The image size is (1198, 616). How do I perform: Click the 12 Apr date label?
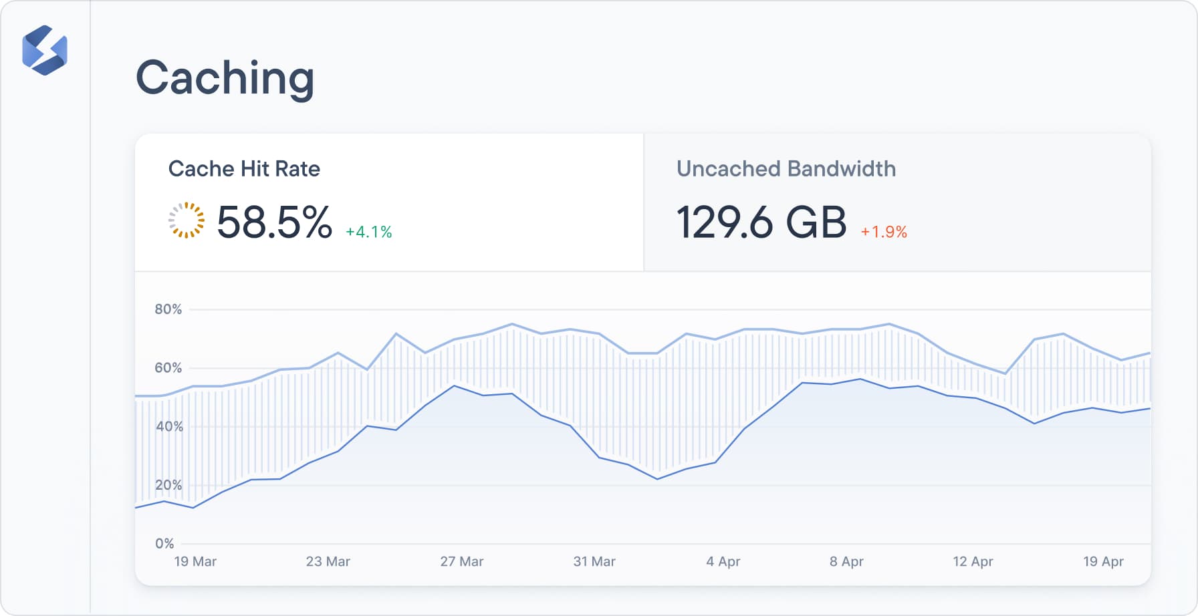[973, 561]
